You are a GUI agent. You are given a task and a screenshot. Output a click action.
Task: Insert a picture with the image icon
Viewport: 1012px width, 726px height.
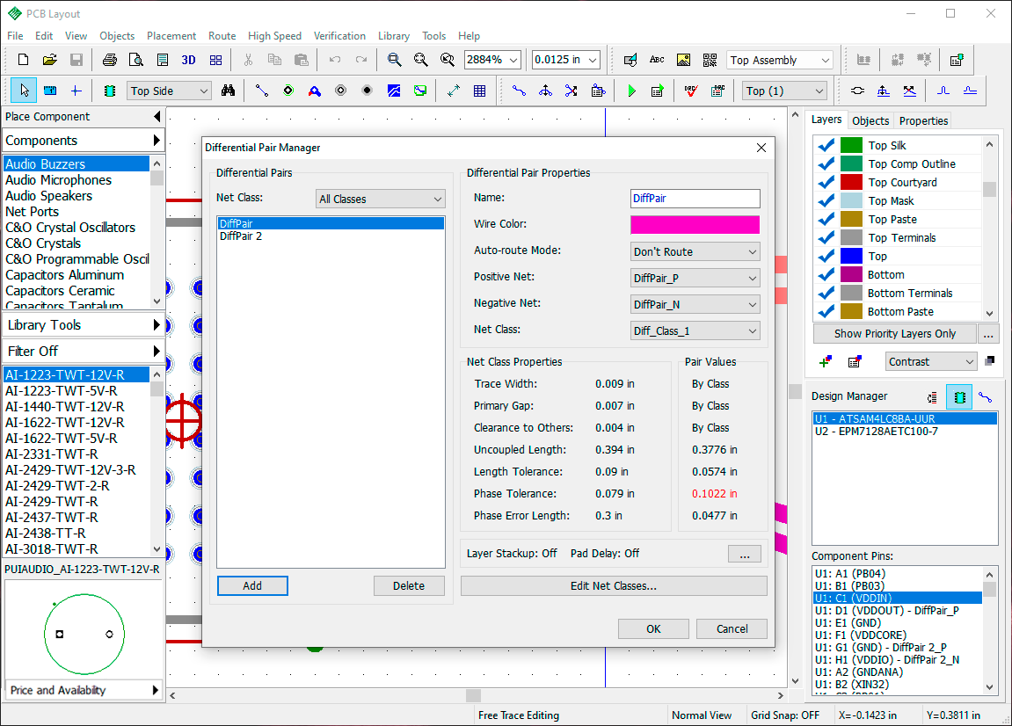tap(683, 60)
